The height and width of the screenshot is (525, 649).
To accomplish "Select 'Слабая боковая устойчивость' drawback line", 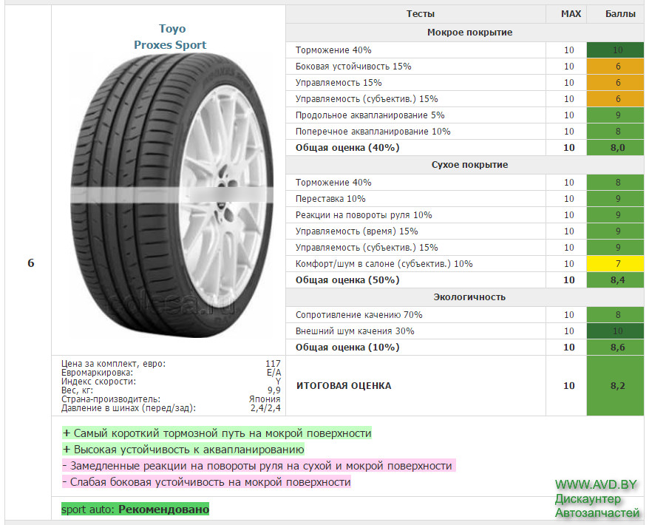I will pos(206,482).
